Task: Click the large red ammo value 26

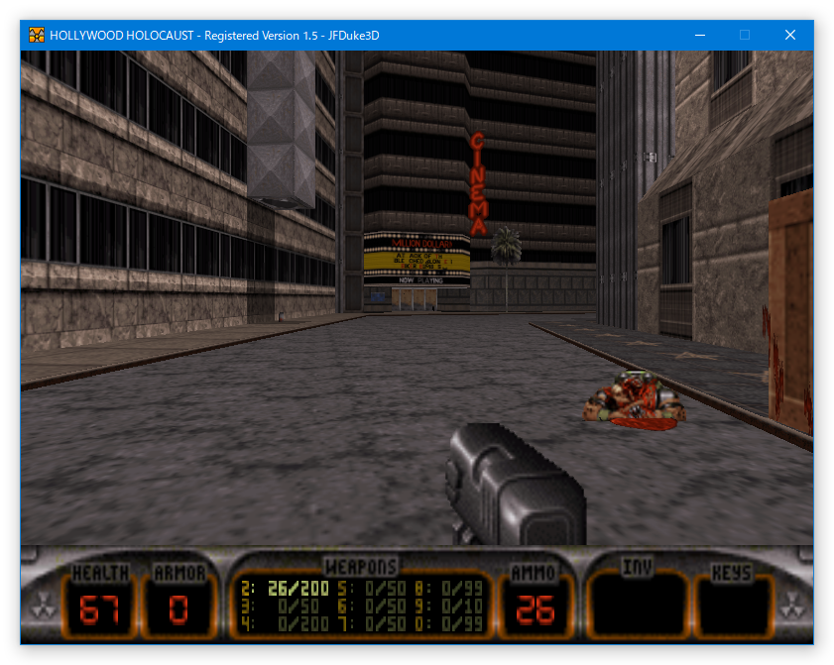Action: coord(536,610)
